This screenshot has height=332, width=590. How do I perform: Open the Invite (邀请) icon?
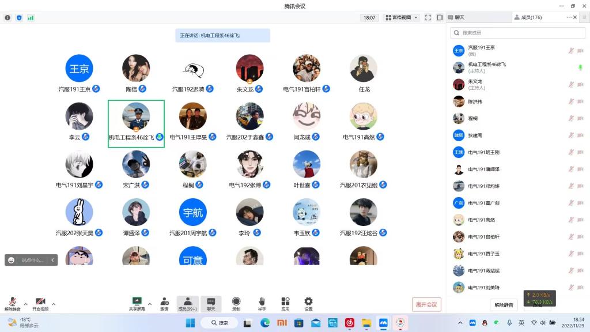pos(165,301)
